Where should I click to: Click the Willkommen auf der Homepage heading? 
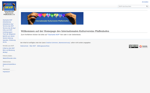(x=65, y=31)
